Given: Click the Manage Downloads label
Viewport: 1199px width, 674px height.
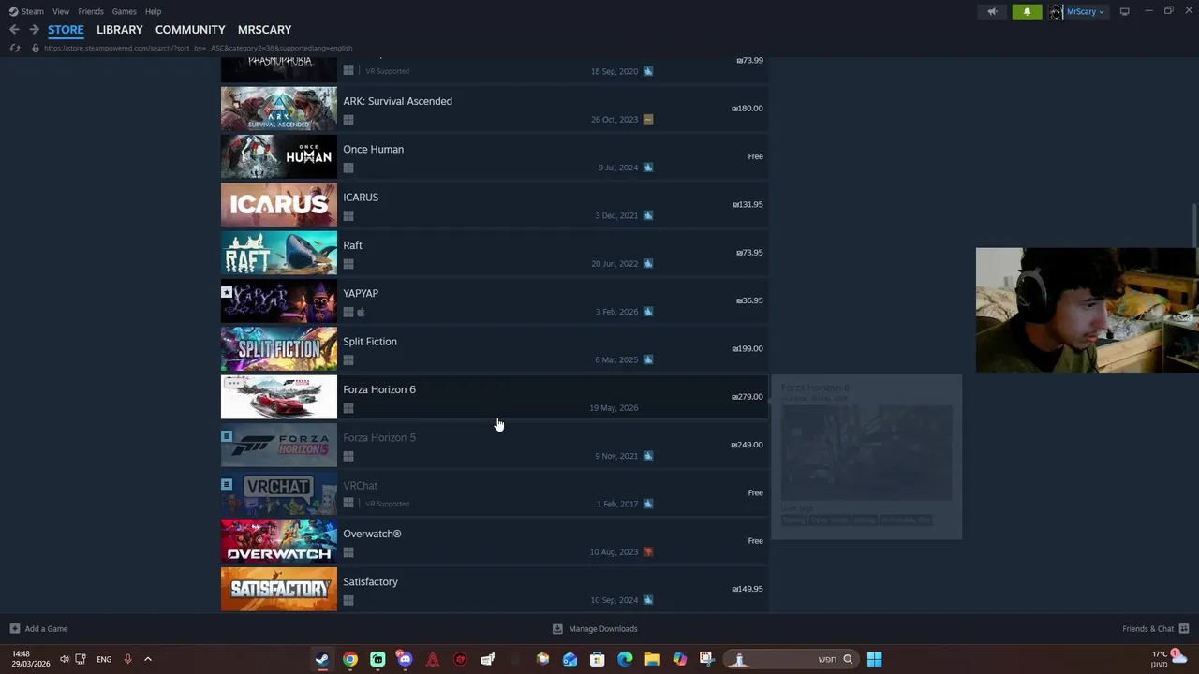Looking at the screenshot, I should coord(603,628).
